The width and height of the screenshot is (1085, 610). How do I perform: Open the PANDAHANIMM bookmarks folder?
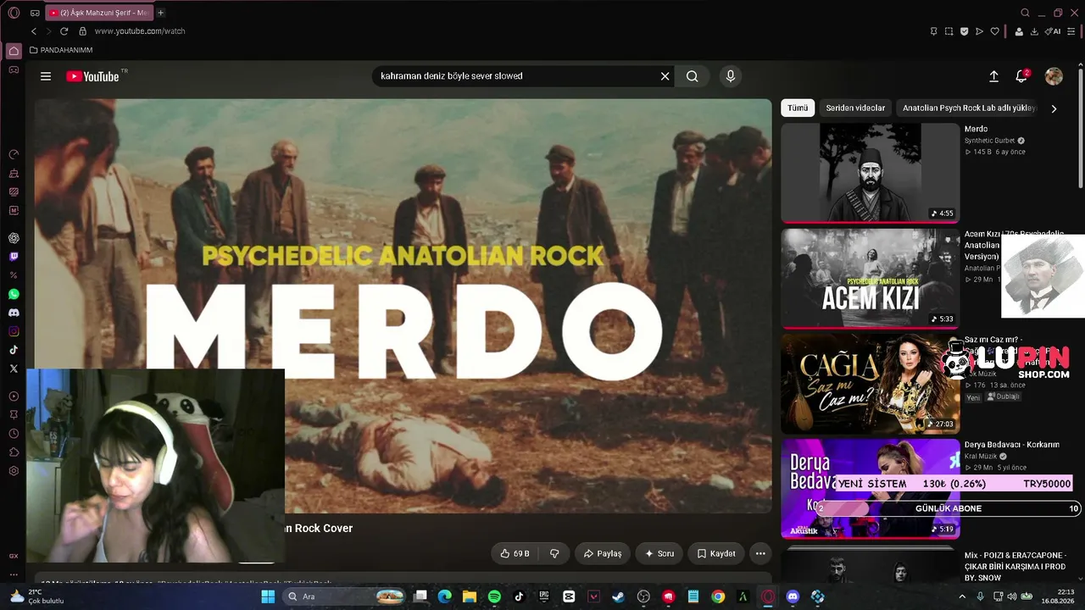61,50
